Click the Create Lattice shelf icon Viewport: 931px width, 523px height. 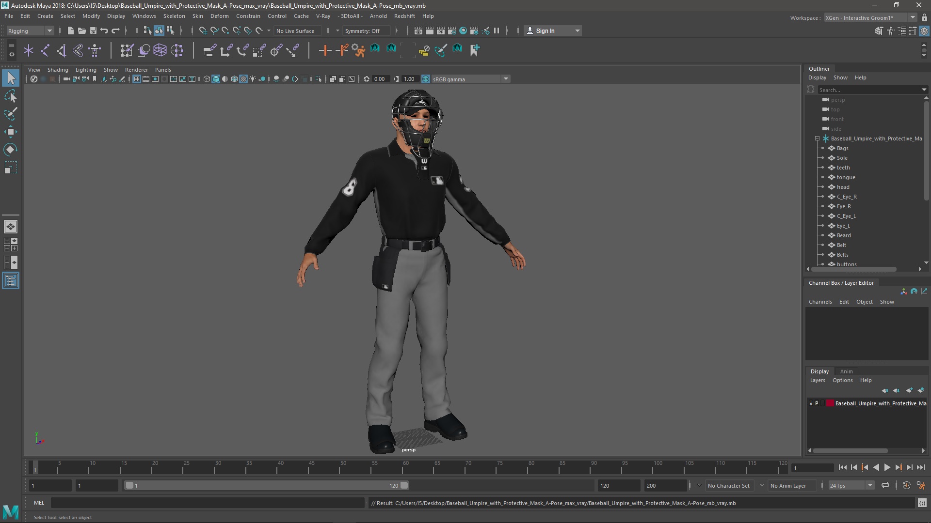pyautogui.click(x=160, y=50)
